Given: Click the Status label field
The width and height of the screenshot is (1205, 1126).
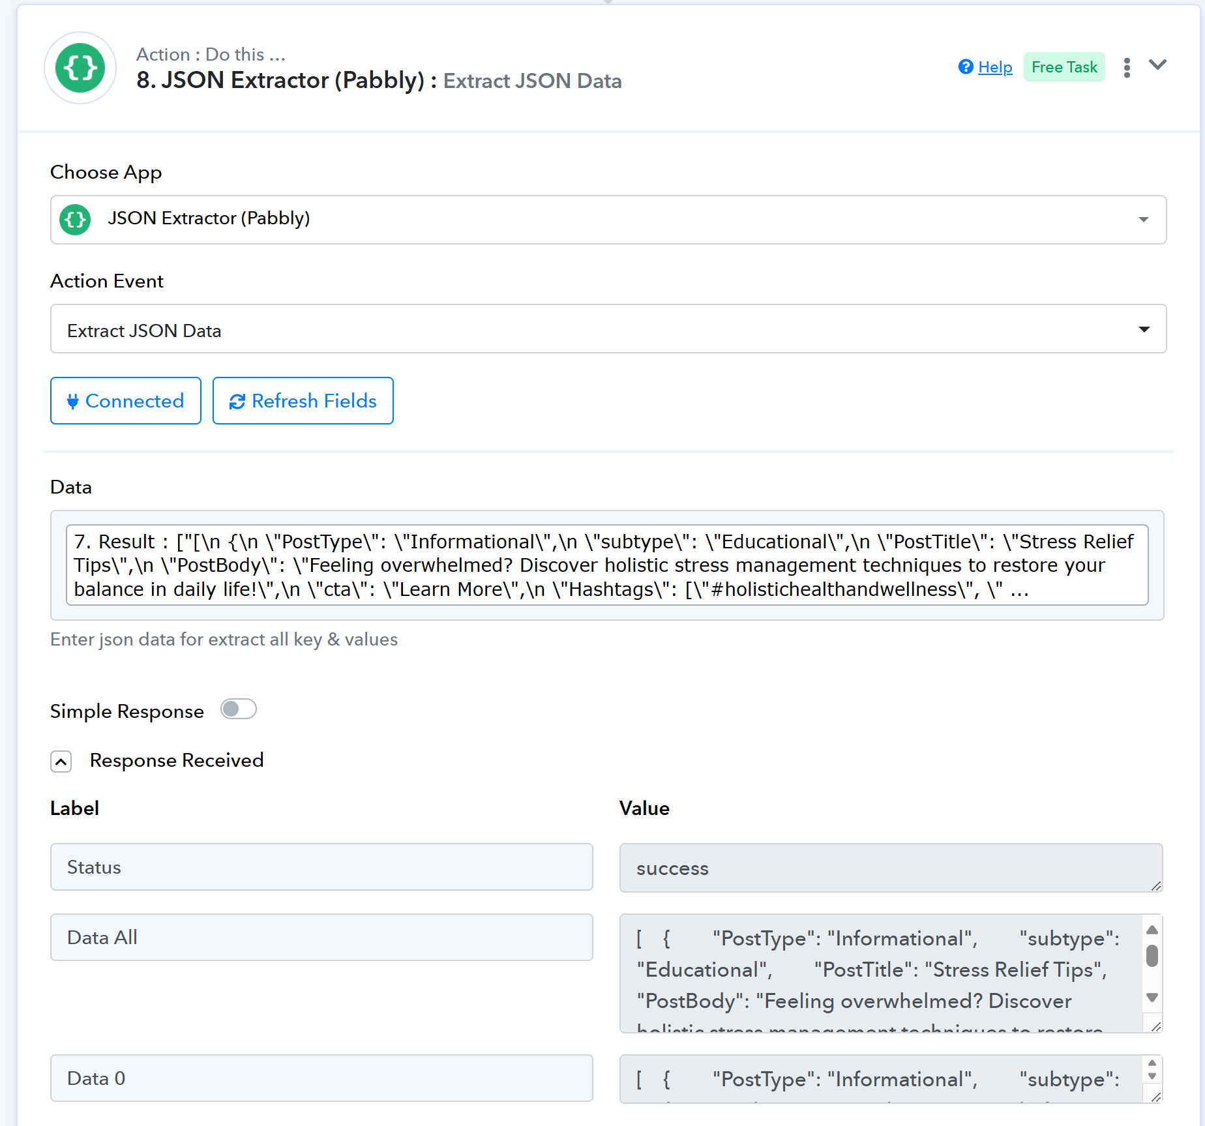Looking at the screenshot, I should pos(321,867).
